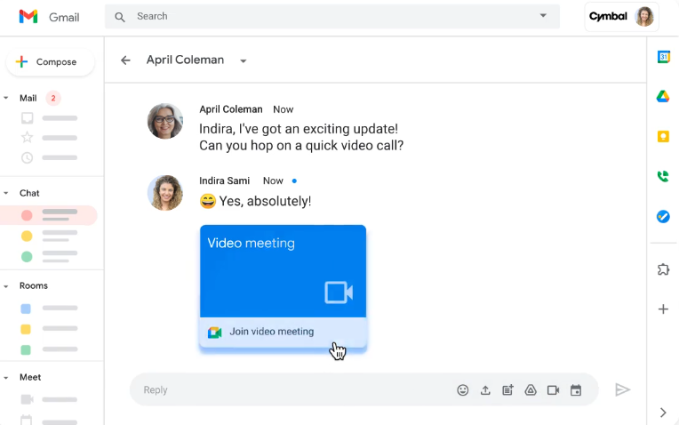Click the Cymbal organization logo

pyautogui.click(x=608, y=17)
